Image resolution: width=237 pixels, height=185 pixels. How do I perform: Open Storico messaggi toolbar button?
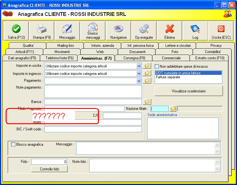93,31
